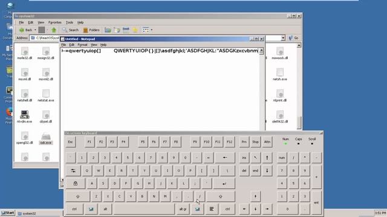Click the Prn key on the on-screen keyboard
Screen dimensions: 387x217
[244, 142]
